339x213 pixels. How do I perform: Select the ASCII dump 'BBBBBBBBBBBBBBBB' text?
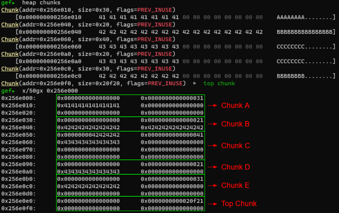(304, 32)
